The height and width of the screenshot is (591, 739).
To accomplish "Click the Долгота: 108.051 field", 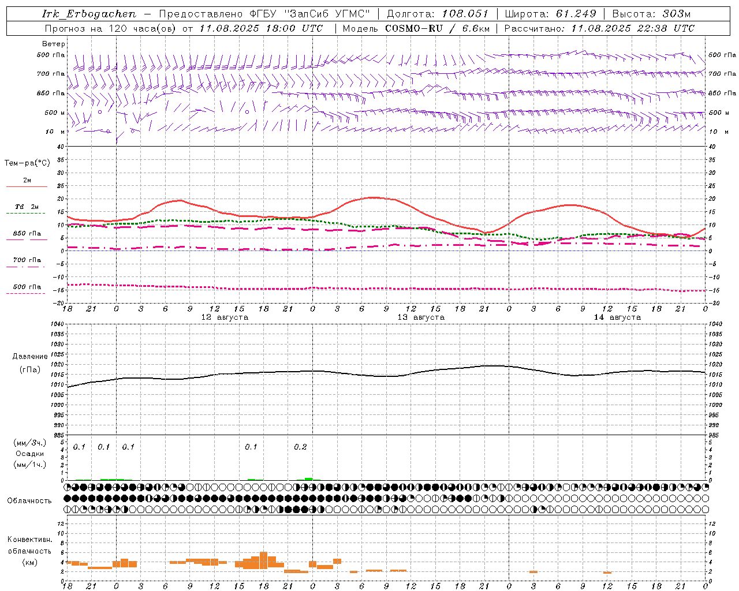I will [438, 14].
